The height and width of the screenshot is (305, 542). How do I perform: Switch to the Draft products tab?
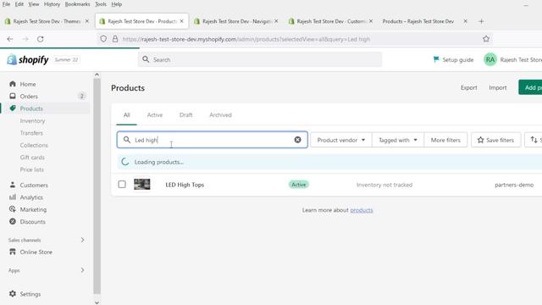coord(186,115)
